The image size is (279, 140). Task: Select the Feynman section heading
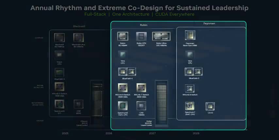(209, 24)
